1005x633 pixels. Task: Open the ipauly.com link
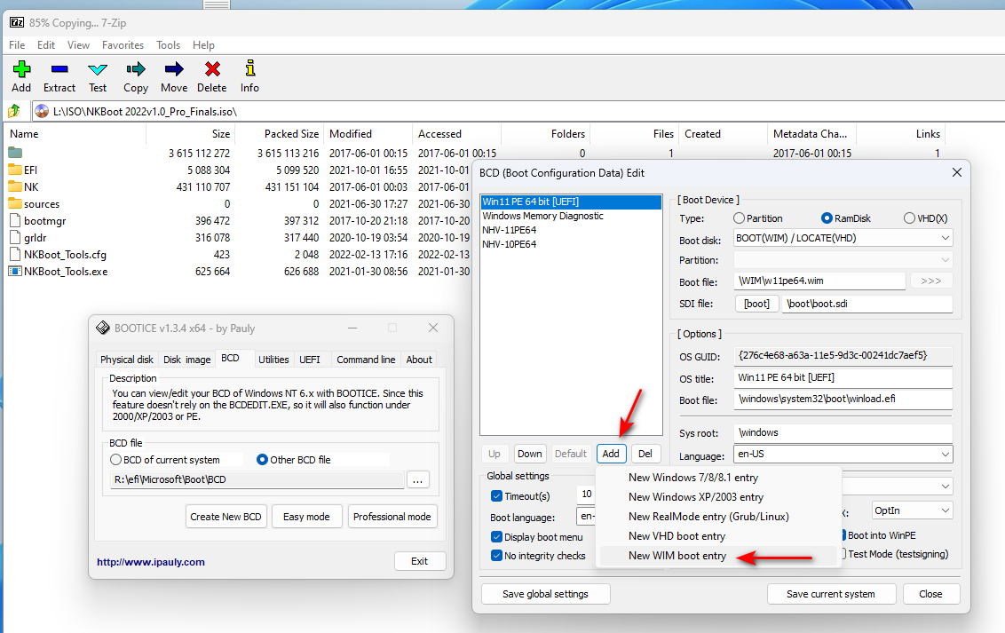coord(151,562)
